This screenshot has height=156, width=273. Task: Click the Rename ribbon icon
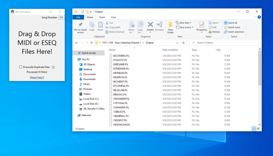coord(159,25)
